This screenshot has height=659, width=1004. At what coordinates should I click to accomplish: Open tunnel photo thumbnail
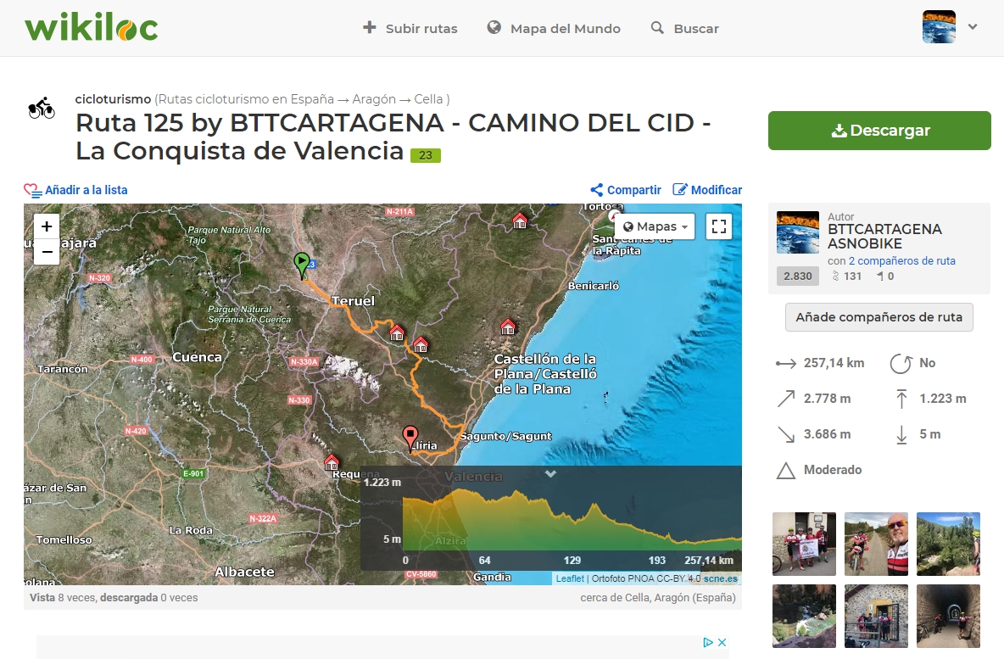[x=948, y=616]
